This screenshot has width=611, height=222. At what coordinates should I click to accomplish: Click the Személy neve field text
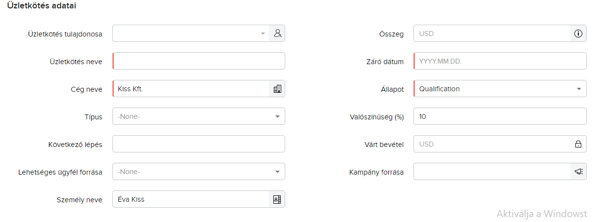(191, 199)
